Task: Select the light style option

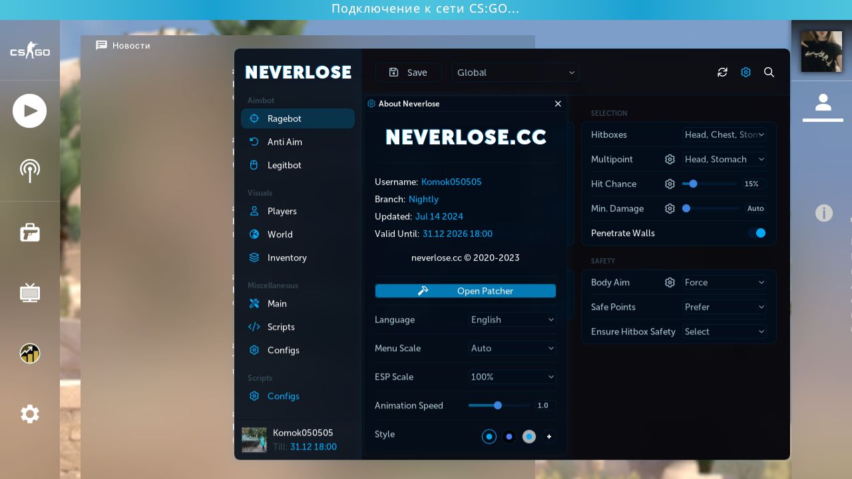Action: [529, 437]
